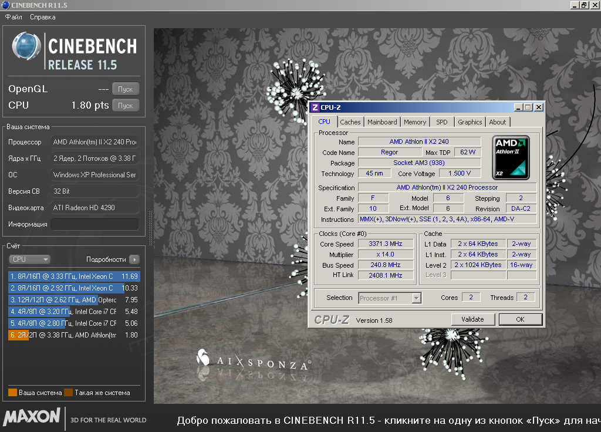Select ranking row 5 Intel Core i7 5.06
The image size is (601, 432).
point(74,323)
